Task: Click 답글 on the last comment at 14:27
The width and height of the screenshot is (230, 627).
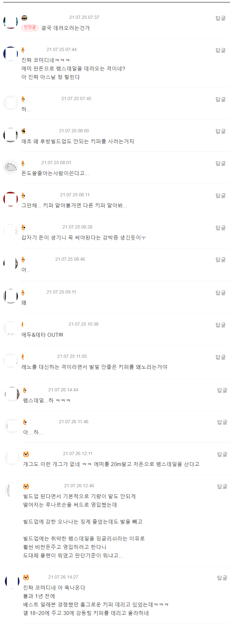Action: tap(222, 578)
